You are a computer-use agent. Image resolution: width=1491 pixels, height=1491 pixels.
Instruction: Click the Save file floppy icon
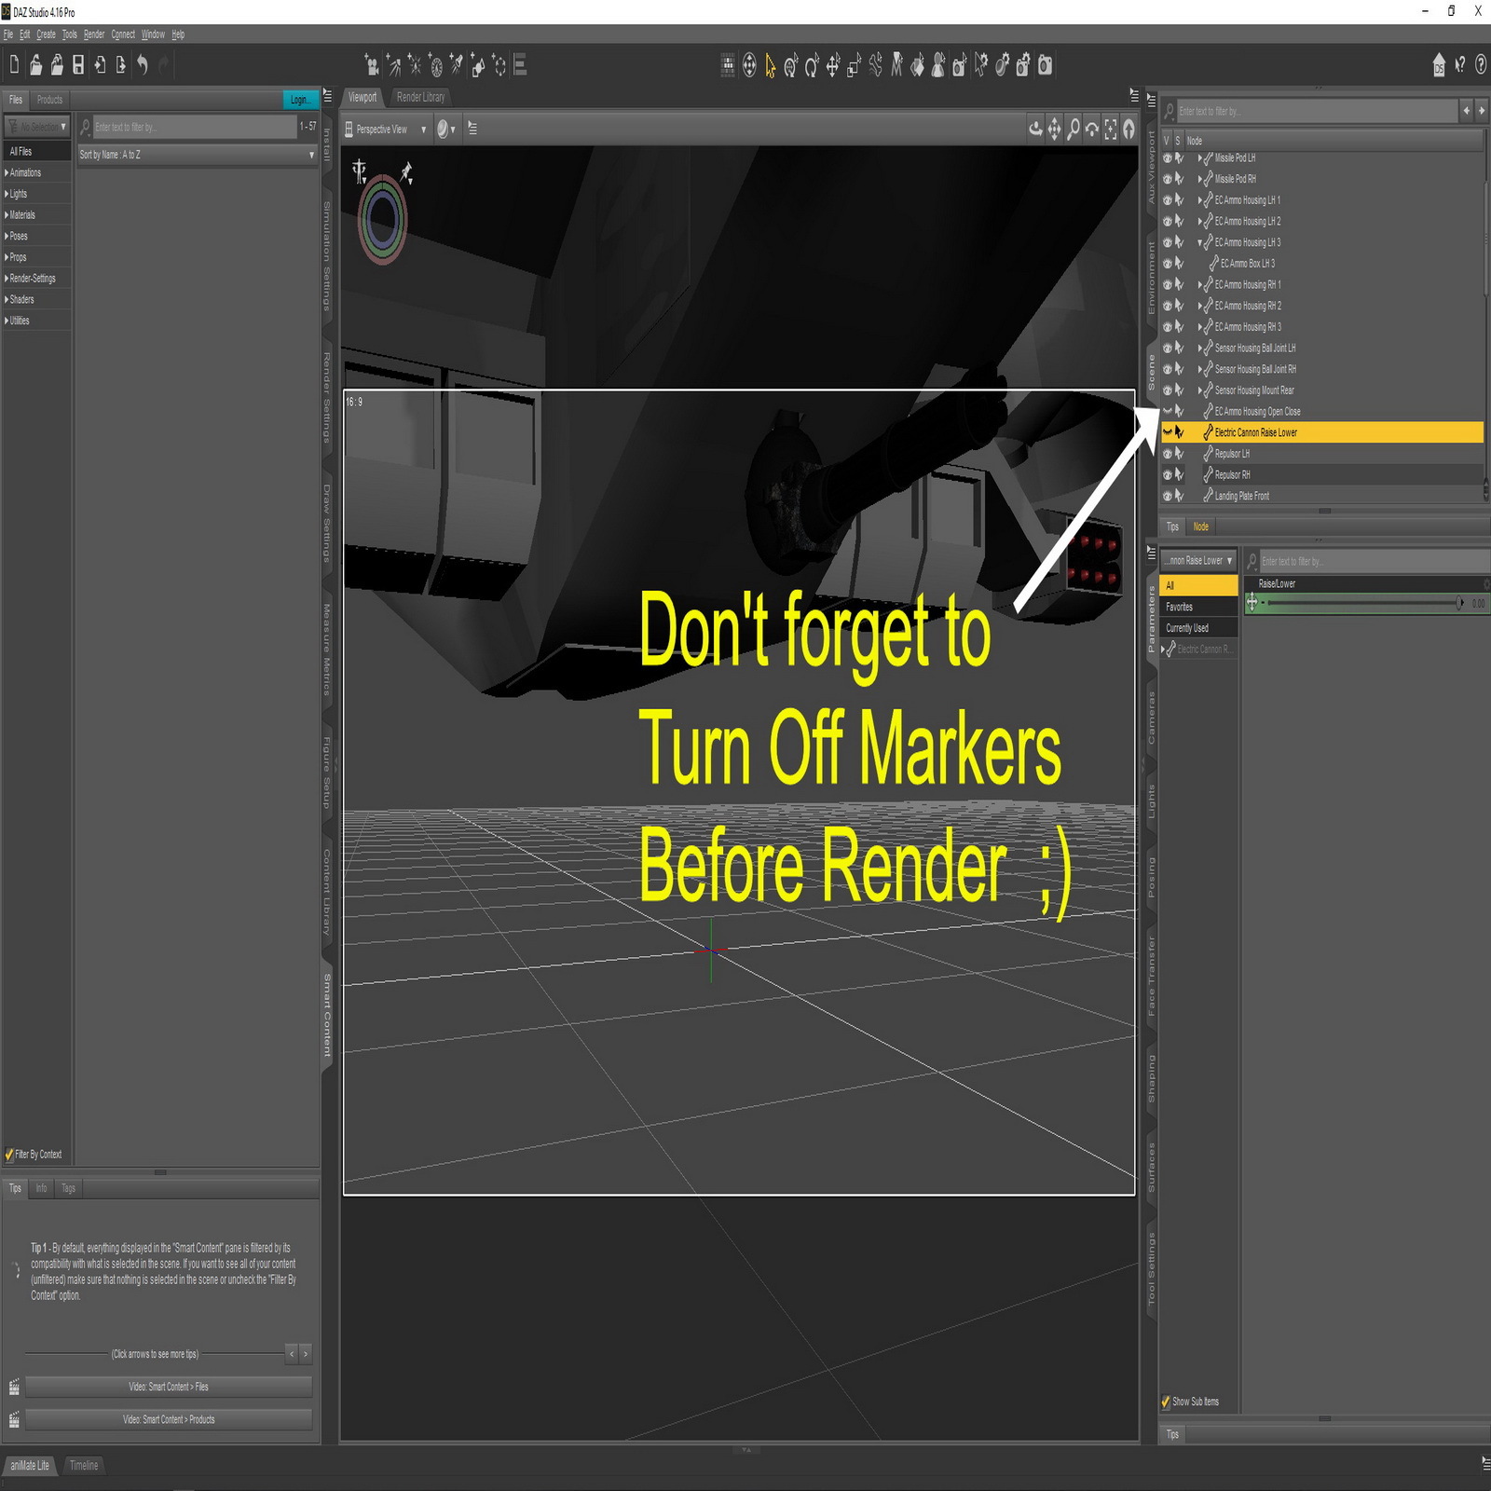tap(78, 64)
